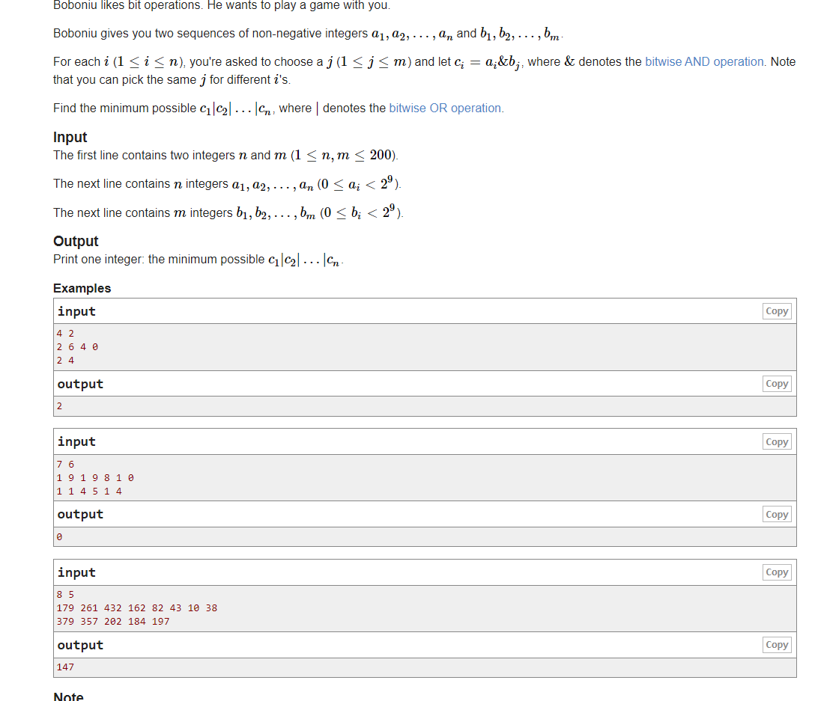This screenshot has width=815, height=701.
Task: Click 'Print one integer' sentence
Action: coord(199,260)
